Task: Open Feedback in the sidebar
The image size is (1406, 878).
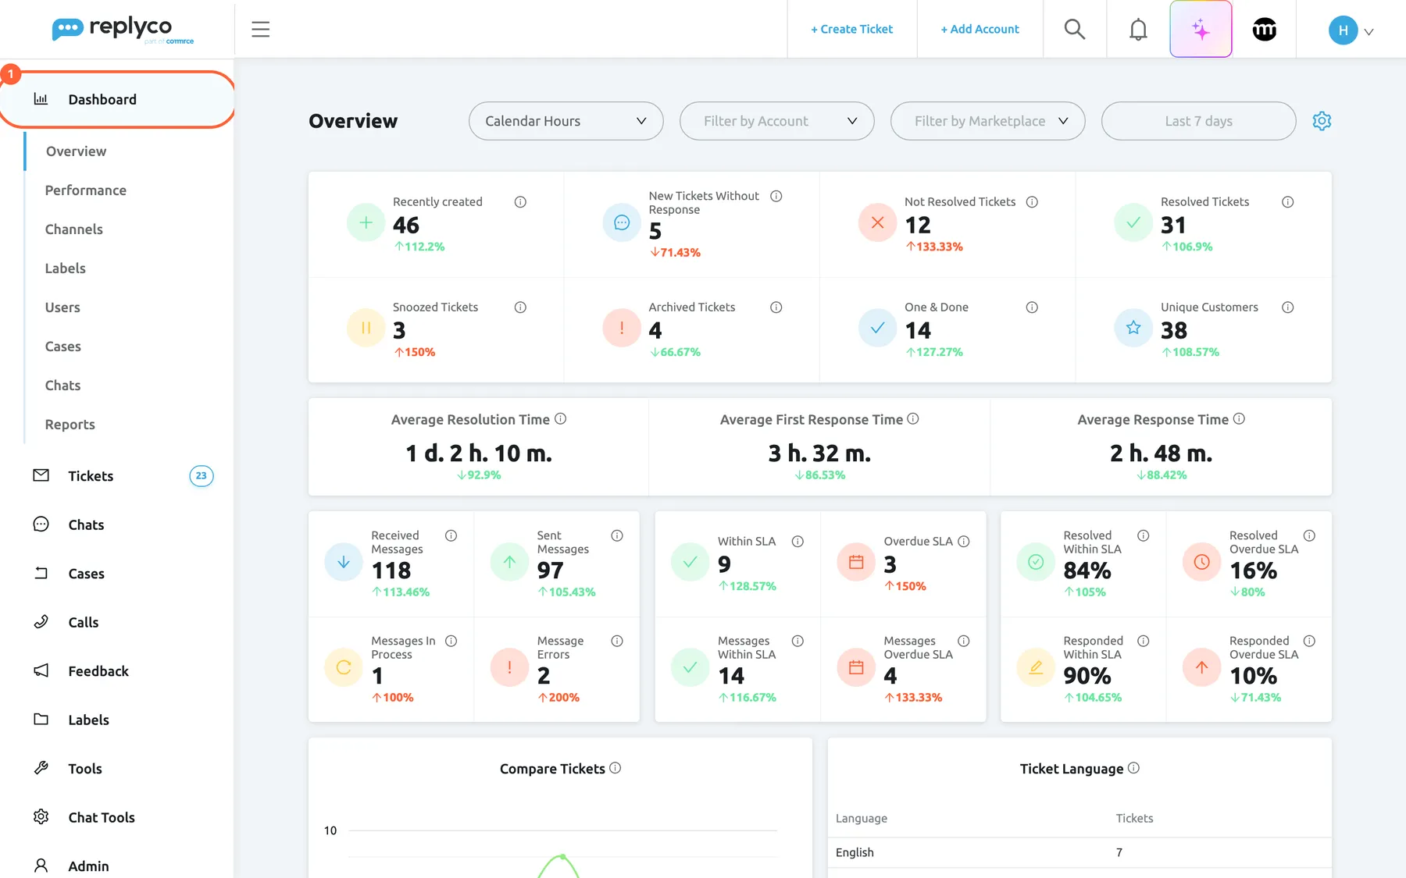Action: coord(98,671)
